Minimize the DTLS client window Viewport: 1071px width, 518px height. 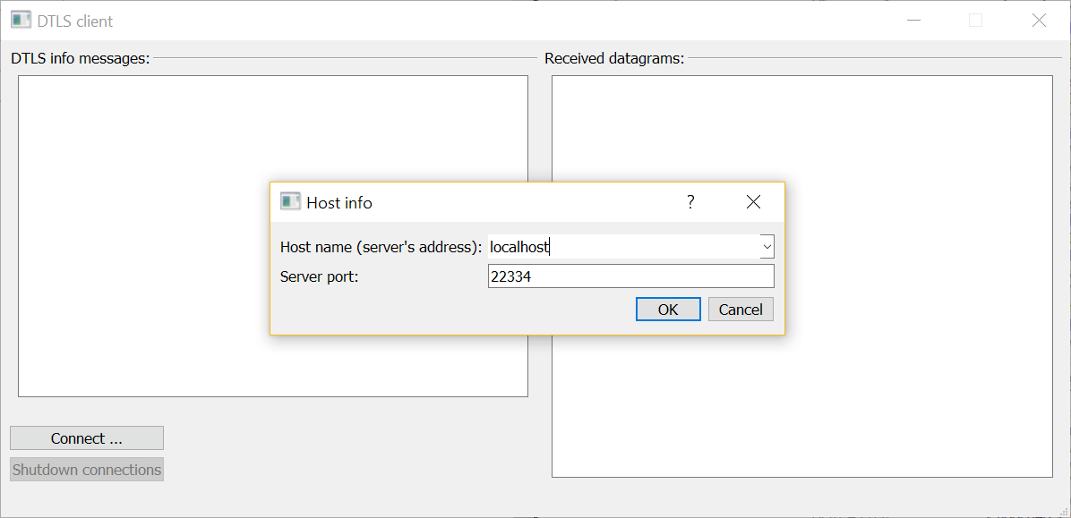click(912, 19)
